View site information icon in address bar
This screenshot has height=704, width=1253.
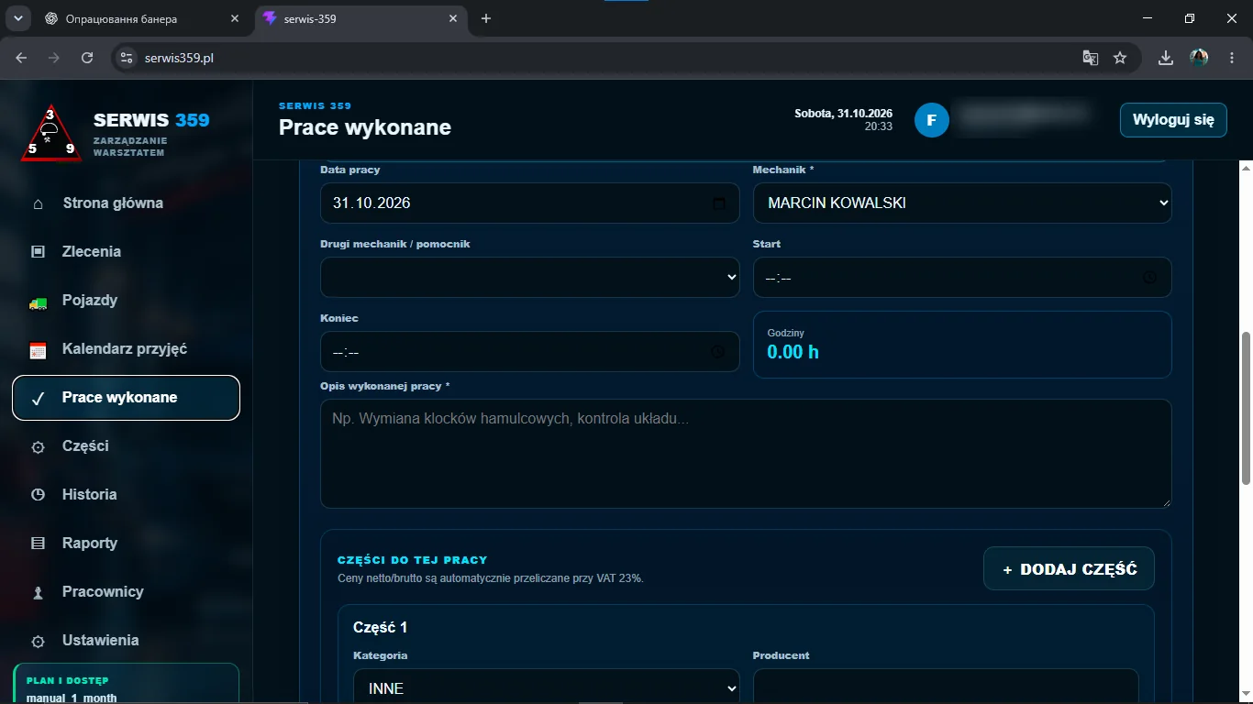[128, 58]
